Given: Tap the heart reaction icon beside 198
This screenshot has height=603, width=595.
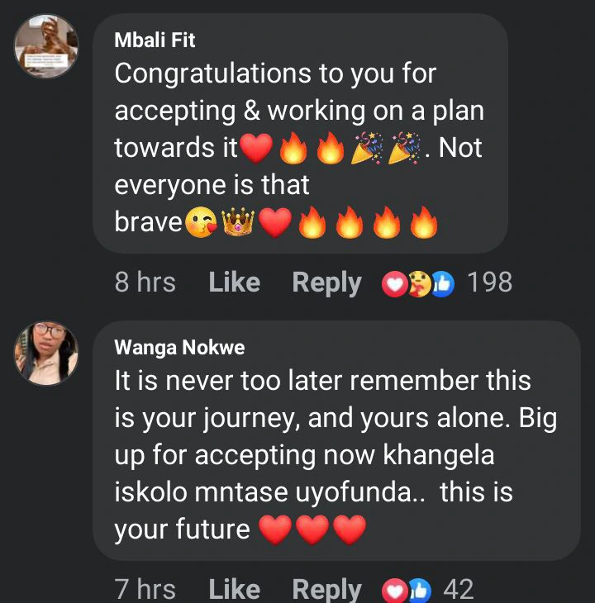Looking at the screenshot, I should coord(395,284).
